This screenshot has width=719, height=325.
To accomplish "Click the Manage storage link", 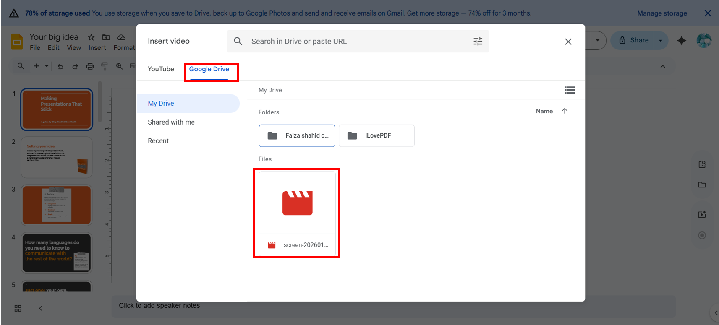I will click(x=662, y=13).
